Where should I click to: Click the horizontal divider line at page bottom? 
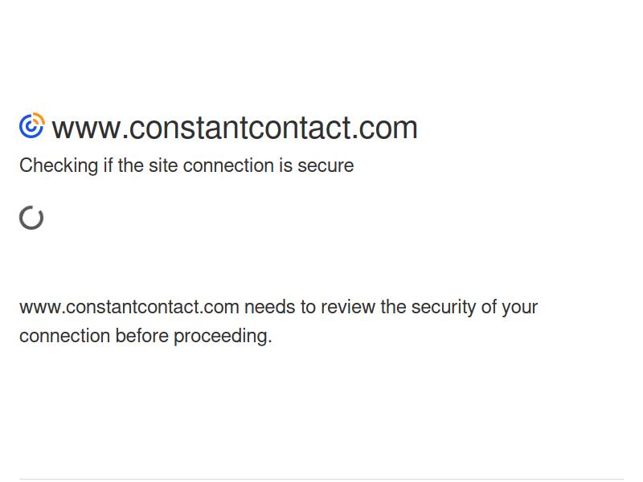[321, 479]
